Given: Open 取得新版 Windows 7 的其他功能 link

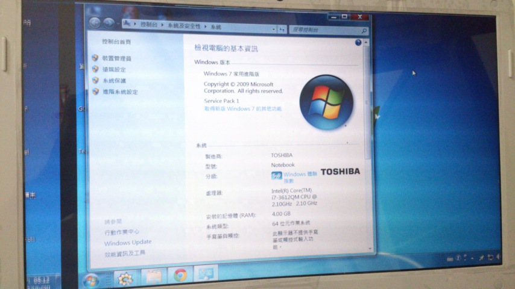Looking at the screenshot, I should 242,108.
